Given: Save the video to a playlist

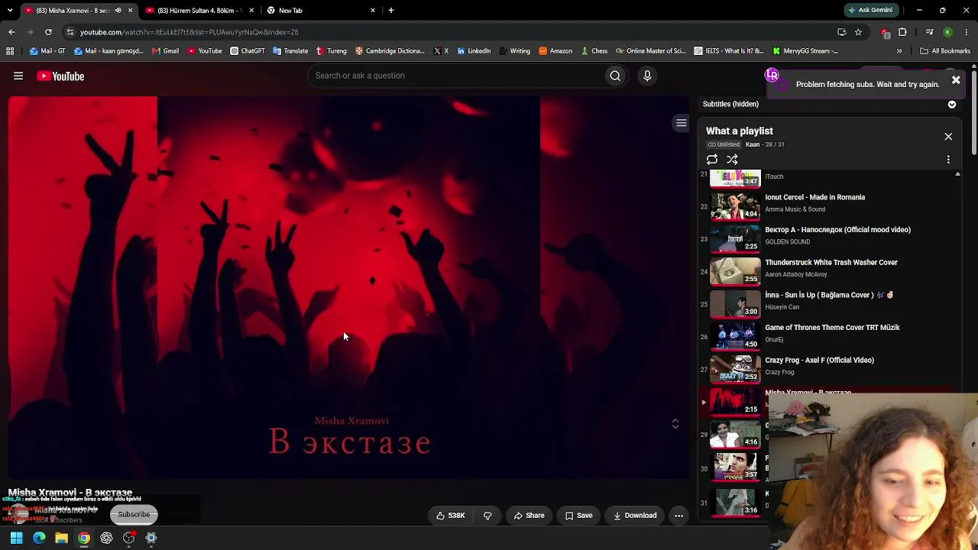Looking at the screenshot, I should [578, 516].
